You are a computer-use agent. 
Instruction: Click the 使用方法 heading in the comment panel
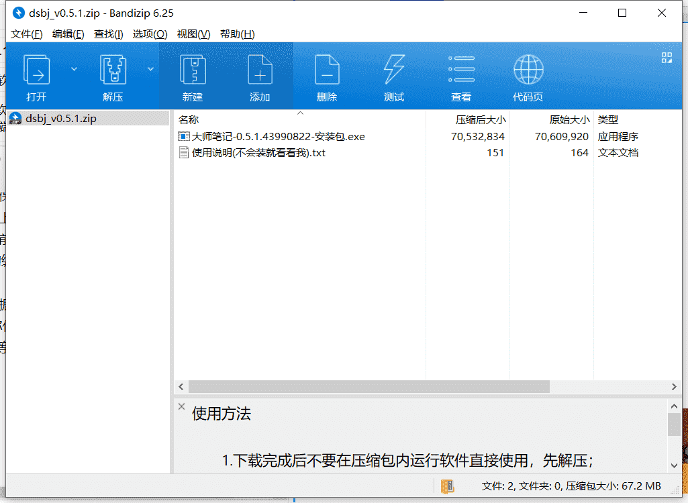coord(221,414)
